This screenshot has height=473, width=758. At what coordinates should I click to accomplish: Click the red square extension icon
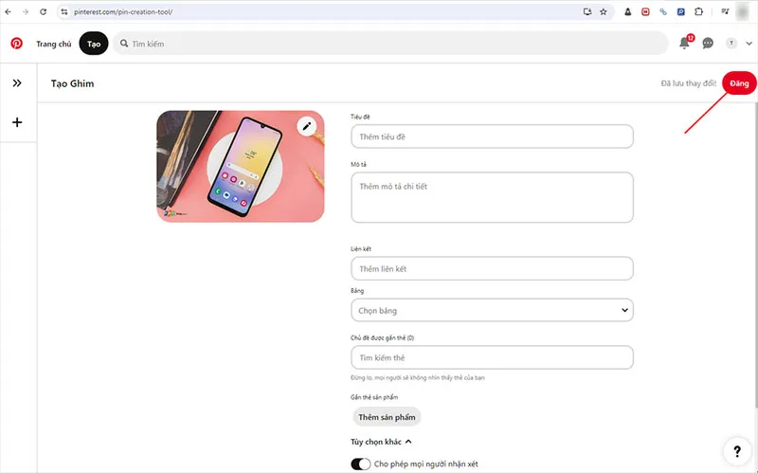(x=645, y=11)
